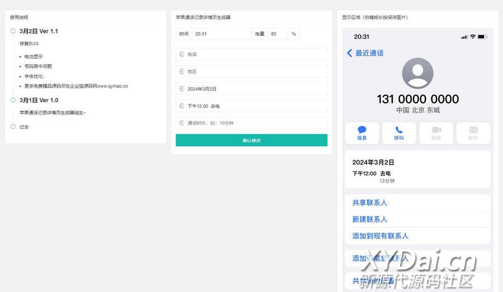This screenshot has width=503, height=292.
Task: Click the Wi-Fi icon in phone status bar
Action: tap(473, 37)
